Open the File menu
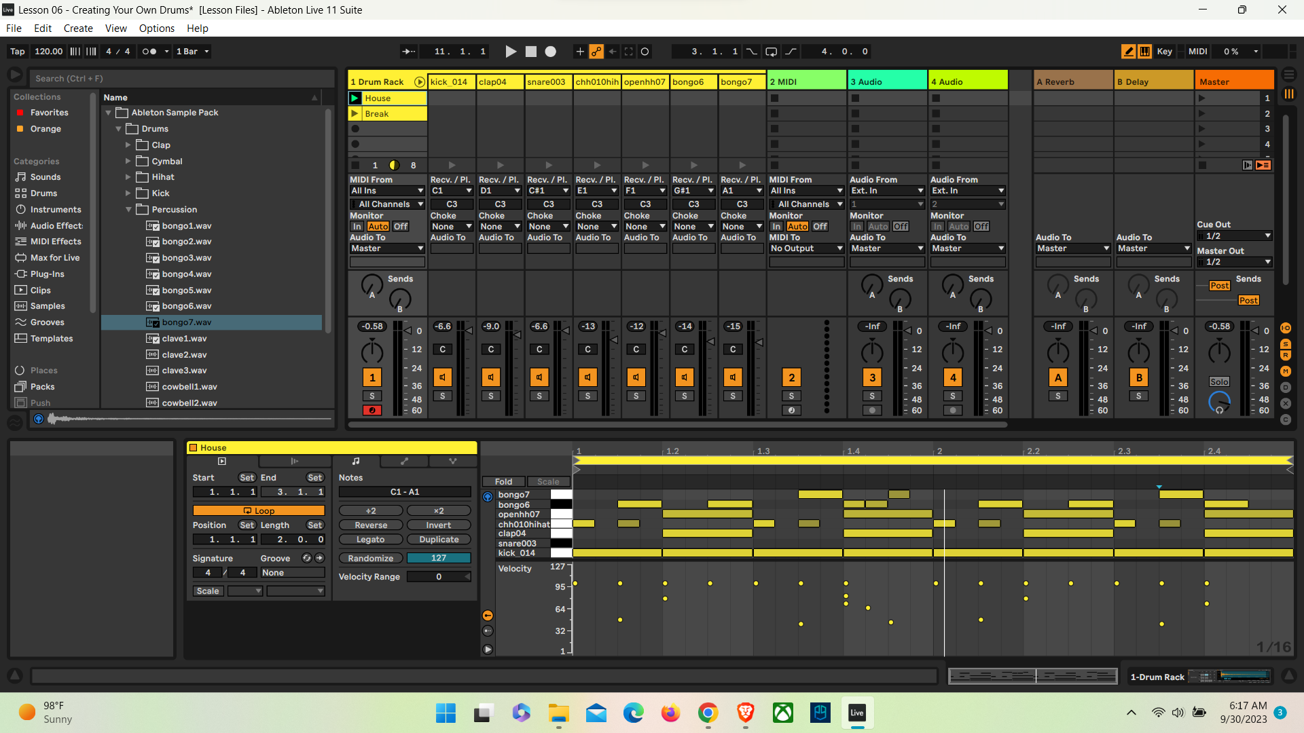This screenshot has width=1304, height=733. 14,29
